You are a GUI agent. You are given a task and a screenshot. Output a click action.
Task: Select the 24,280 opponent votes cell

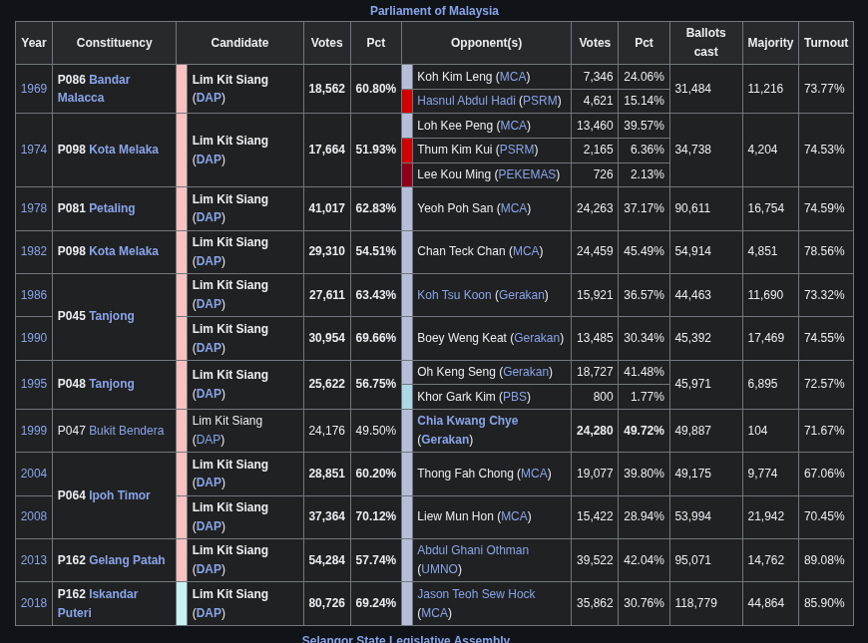pos(595,431)
